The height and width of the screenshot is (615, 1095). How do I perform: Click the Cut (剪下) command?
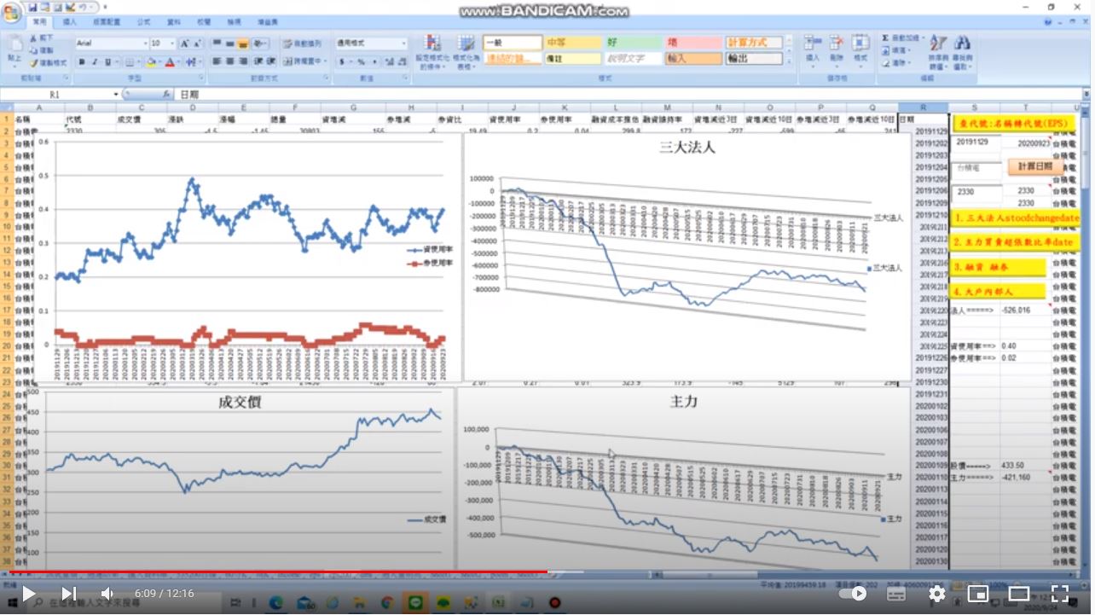coord(41,39)
